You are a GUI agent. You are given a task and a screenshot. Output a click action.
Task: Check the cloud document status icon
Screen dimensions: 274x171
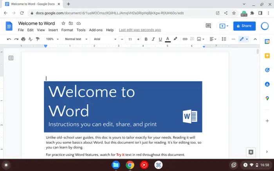click(x=79, y=23)
